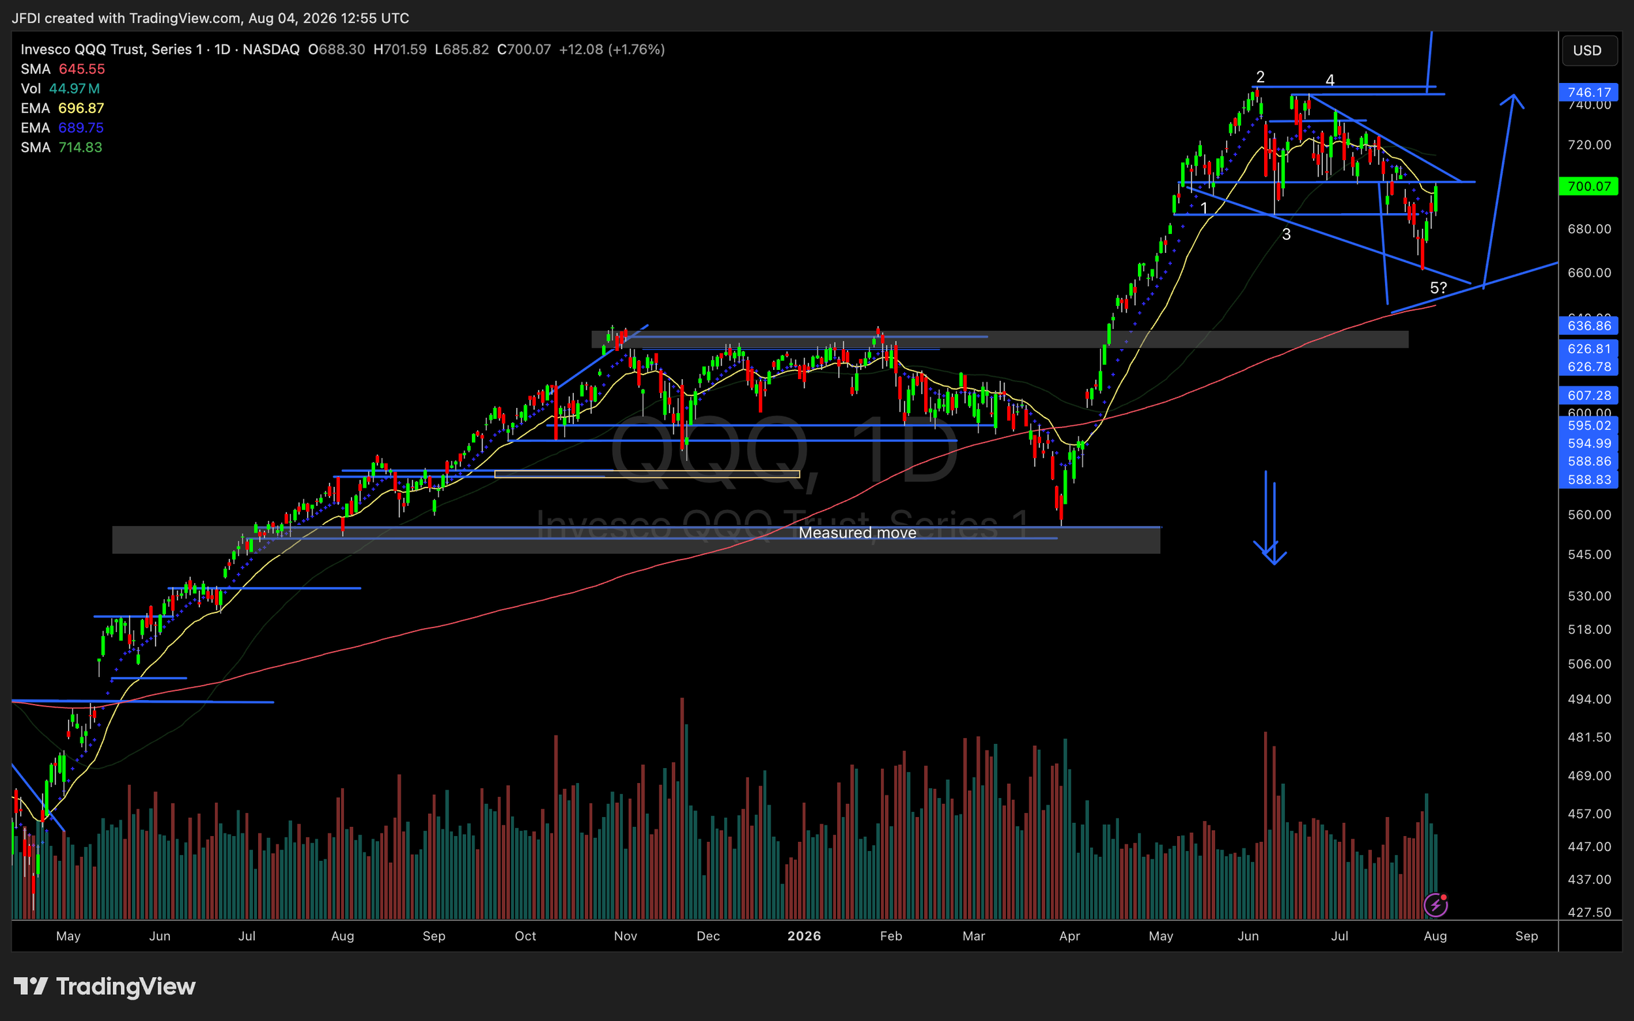Click the 588.83 price label
Screen dimensions: 1634x1021
(1588, 480)
